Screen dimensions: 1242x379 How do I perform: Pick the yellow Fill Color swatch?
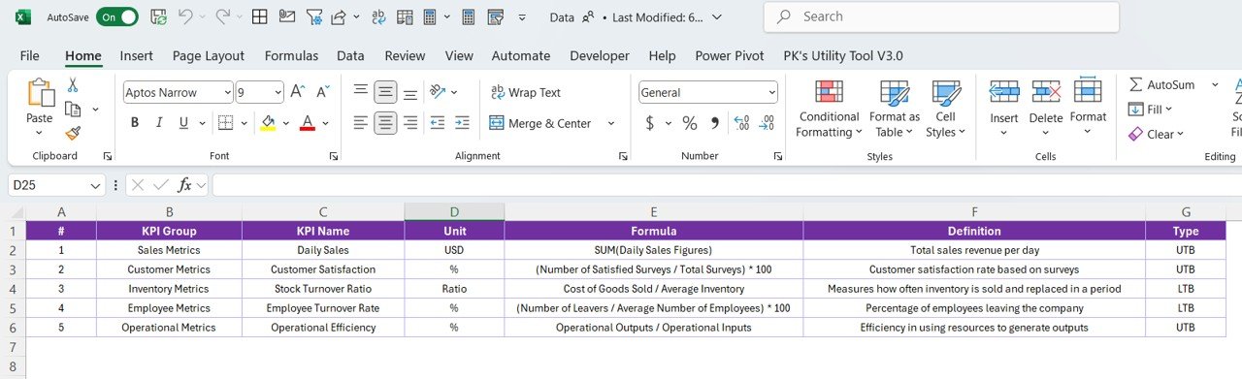pyautogui.click(x=269, y=123)
